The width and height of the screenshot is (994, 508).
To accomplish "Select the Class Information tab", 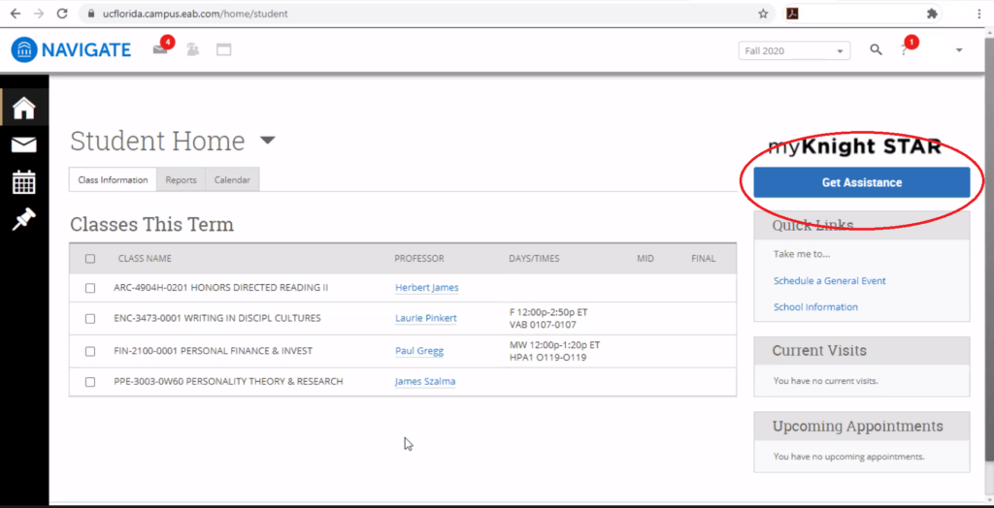I will point(113,180).
